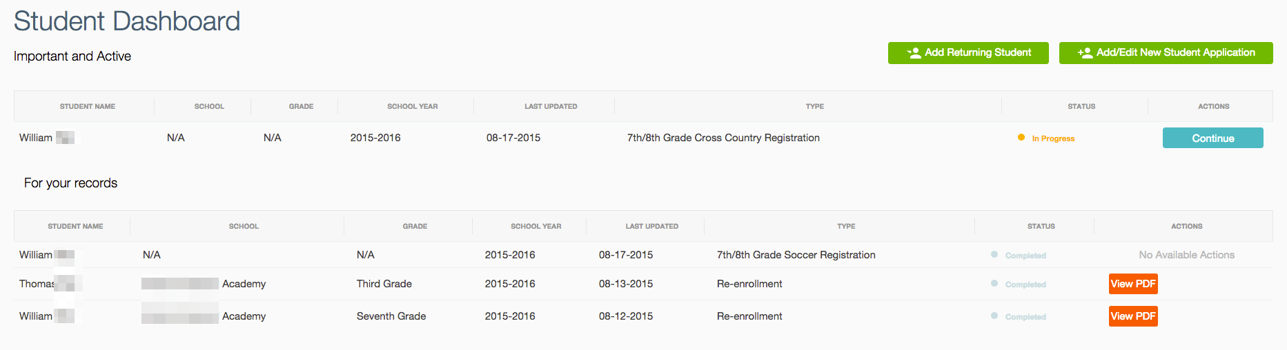The width and height of the screenshot is (1287, 350).
Task: Click Third Grade in Thomas's row
Action: point(384,284)
